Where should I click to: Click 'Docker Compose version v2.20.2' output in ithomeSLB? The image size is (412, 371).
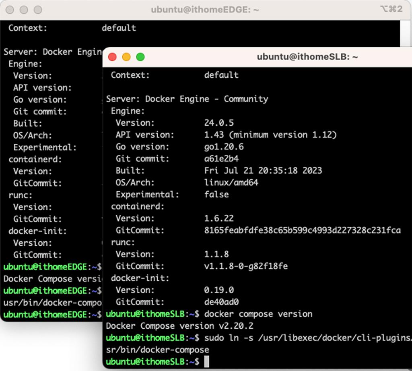pyautogui.click(x=179, y=326)
